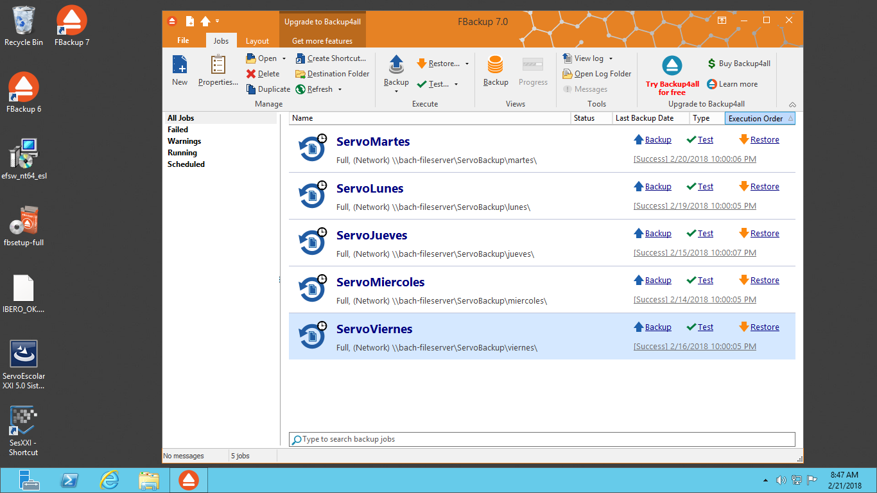877x493 pixels.
Task: Click Open Log Folder in Tools
Action: pyautogui.click(x=597, y=74)
